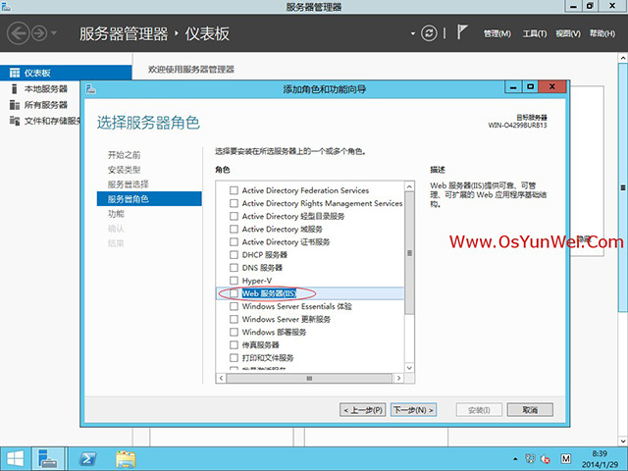Check 打印和文件服务 role checkbox
This screenshot has width=628, height=471.
(x=234, y=357)
